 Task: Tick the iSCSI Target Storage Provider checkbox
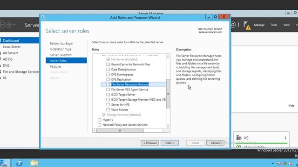click(108, 99)
